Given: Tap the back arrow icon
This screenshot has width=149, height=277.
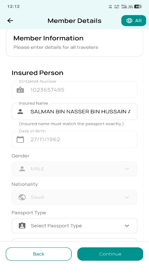Looking at the screenshot, I should coord(10,21).
